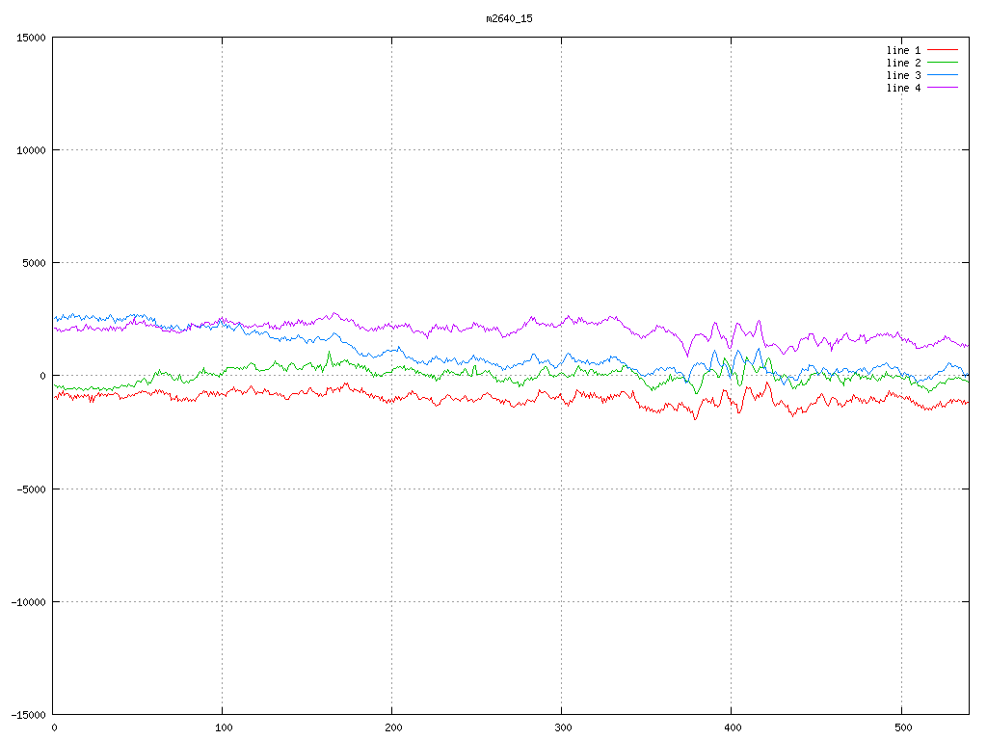Click the x-axis label 200
Viewport: 987px width, 740px height.
393,728
